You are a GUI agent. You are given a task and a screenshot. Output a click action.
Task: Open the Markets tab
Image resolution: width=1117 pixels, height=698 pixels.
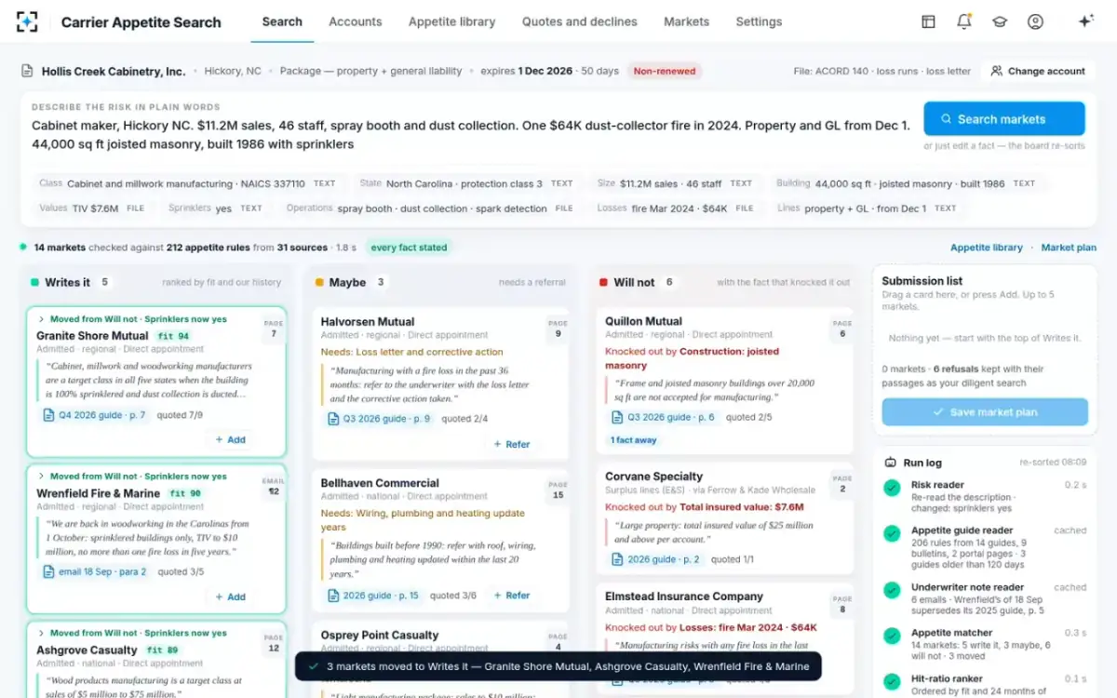click(686, 21)
